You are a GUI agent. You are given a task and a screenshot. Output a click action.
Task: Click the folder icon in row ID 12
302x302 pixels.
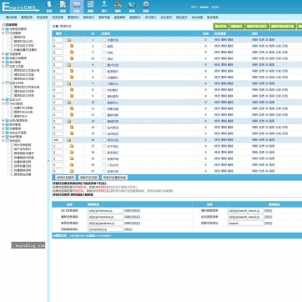(72, 114)
